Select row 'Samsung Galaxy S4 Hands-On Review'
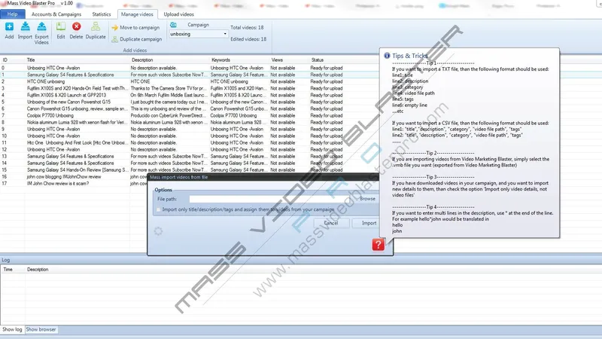 click(188, 170)
